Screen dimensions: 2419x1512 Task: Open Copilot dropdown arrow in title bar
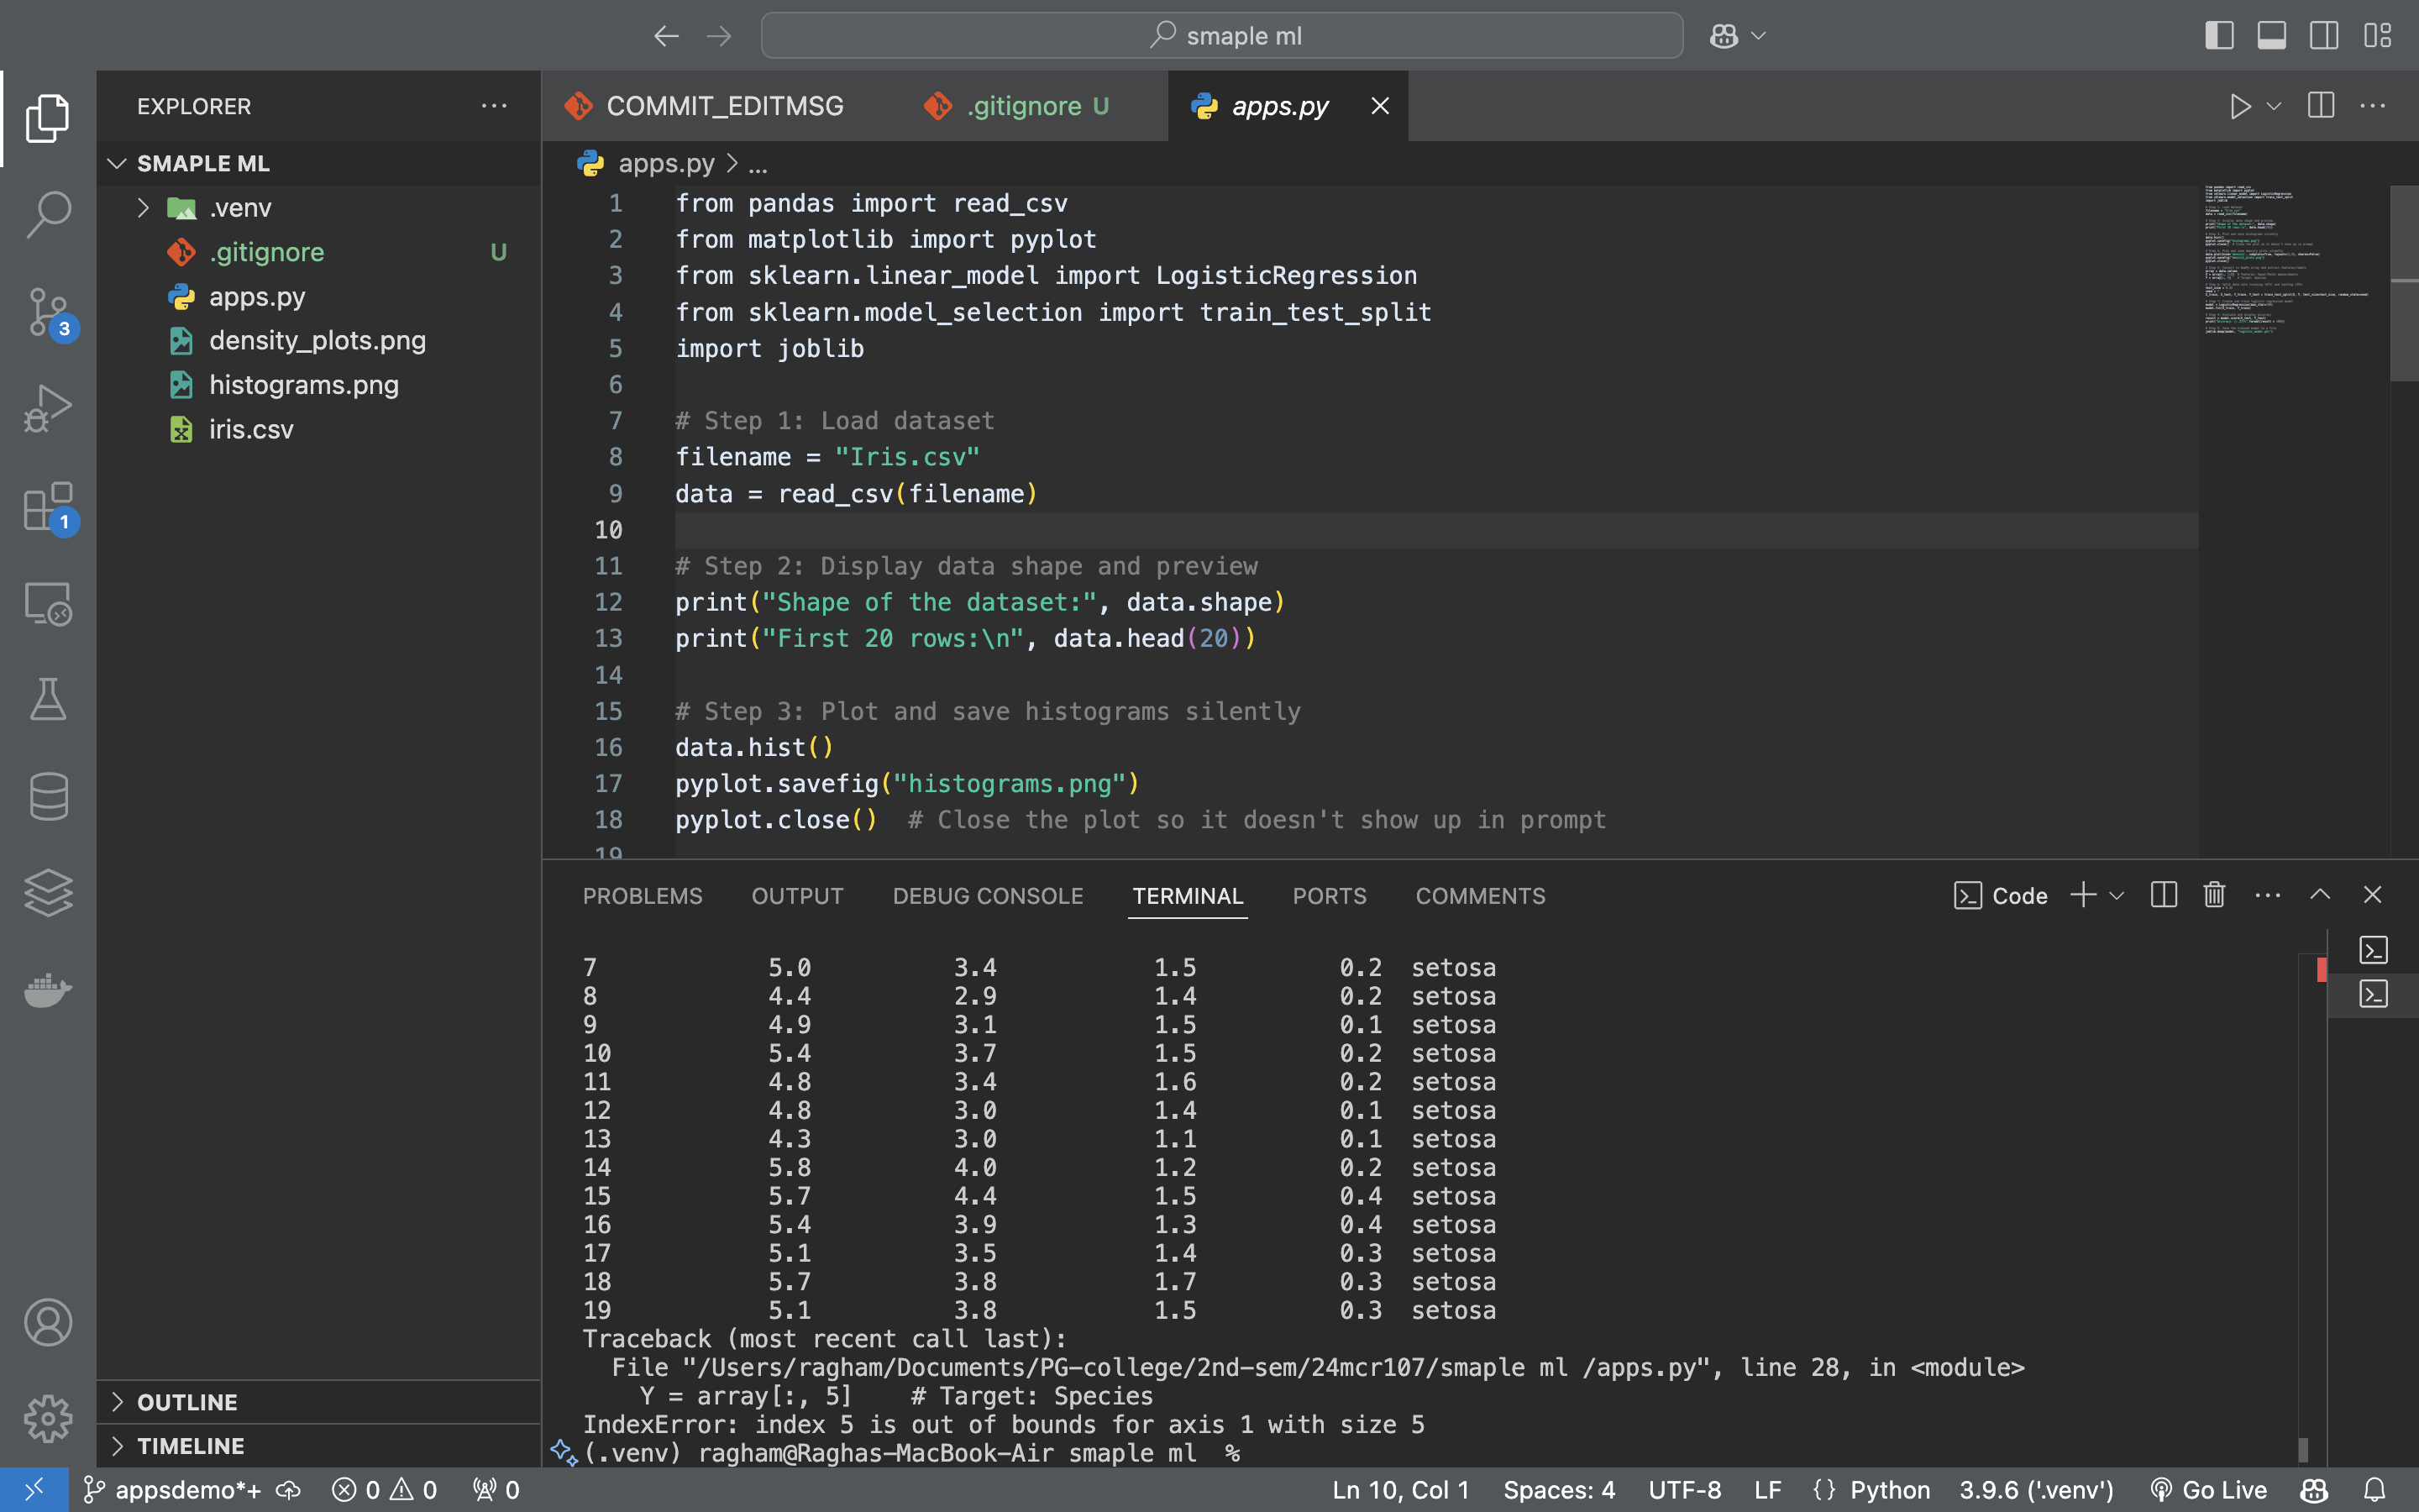[1760, 36]
